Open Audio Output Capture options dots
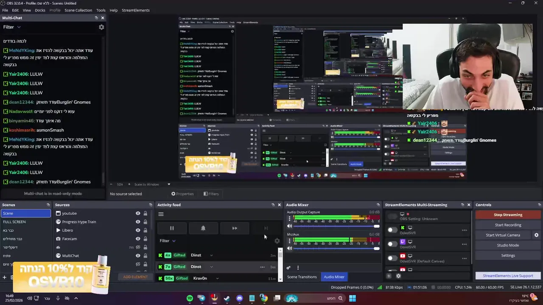Image resolution: width=543 pixels, height=305 pixels. click(290, 219)
